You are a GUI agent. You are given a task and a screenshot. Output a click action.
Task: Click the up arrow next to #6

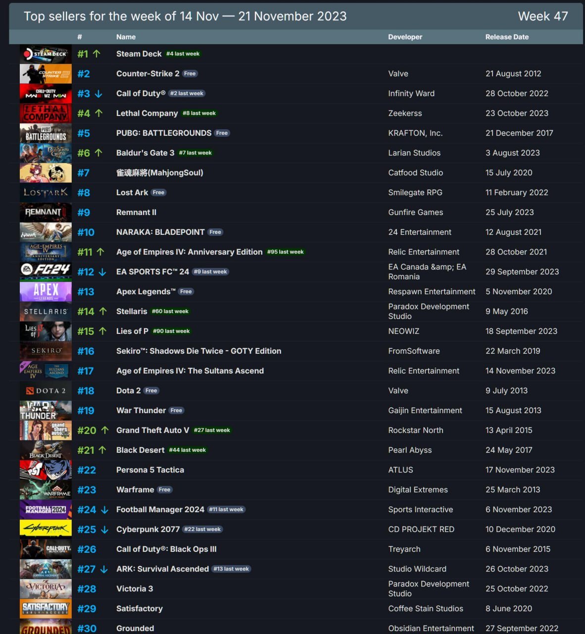(98, 153)
